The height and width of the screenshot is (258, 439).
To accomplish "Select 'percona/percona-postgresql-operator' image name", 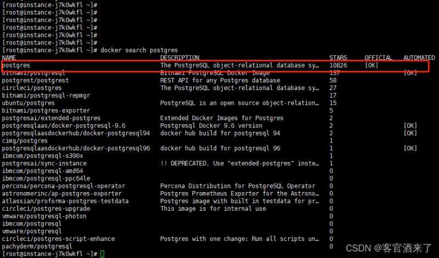I will pyautogui.click(x=64, y=187).
